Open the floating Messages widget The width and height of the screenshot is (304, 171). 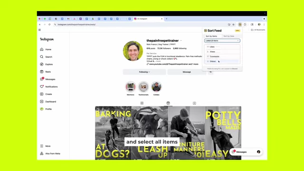tap(246, 152)
